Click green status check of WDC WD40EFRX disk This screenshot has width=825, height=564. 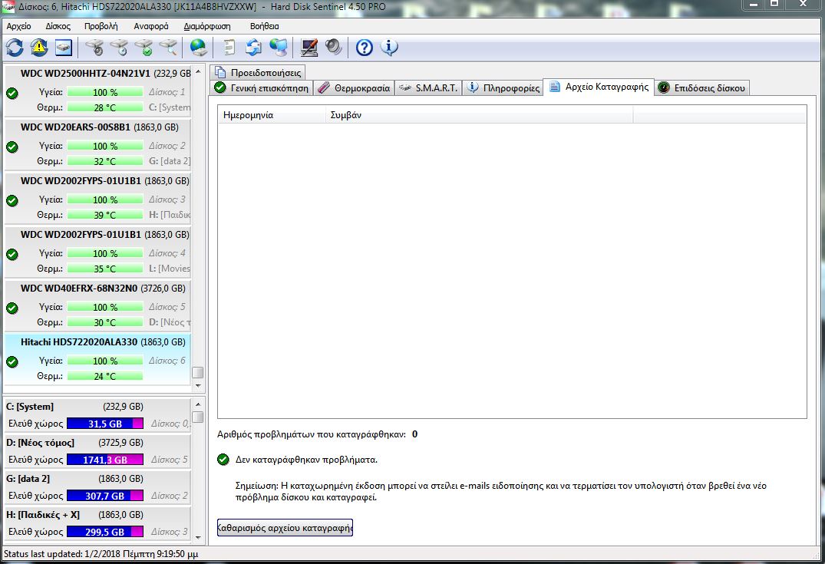pos(12,308)
